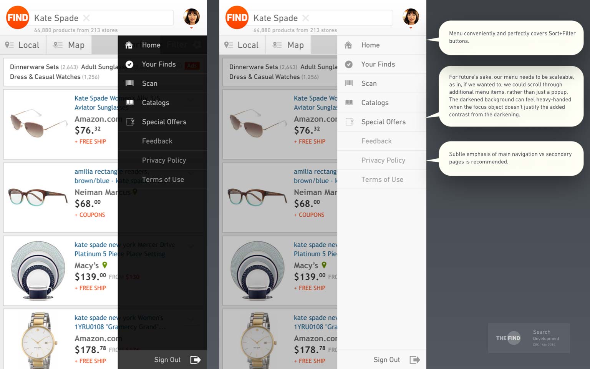The image size is (590, 369).
Task: Open Special Offers label in the dark menu
Action: click(164, 122)
